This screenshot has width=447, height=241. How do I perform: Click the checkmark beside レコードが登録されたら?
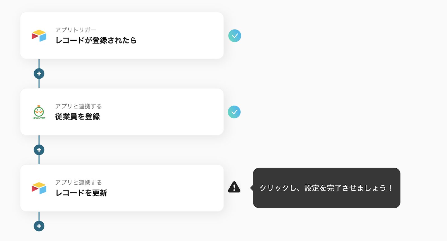(x=235, y=36)
